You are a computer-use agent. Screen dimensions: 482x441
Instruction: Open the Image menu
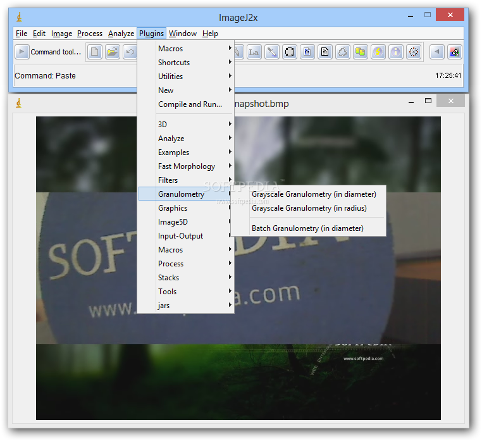pos(61,33)
